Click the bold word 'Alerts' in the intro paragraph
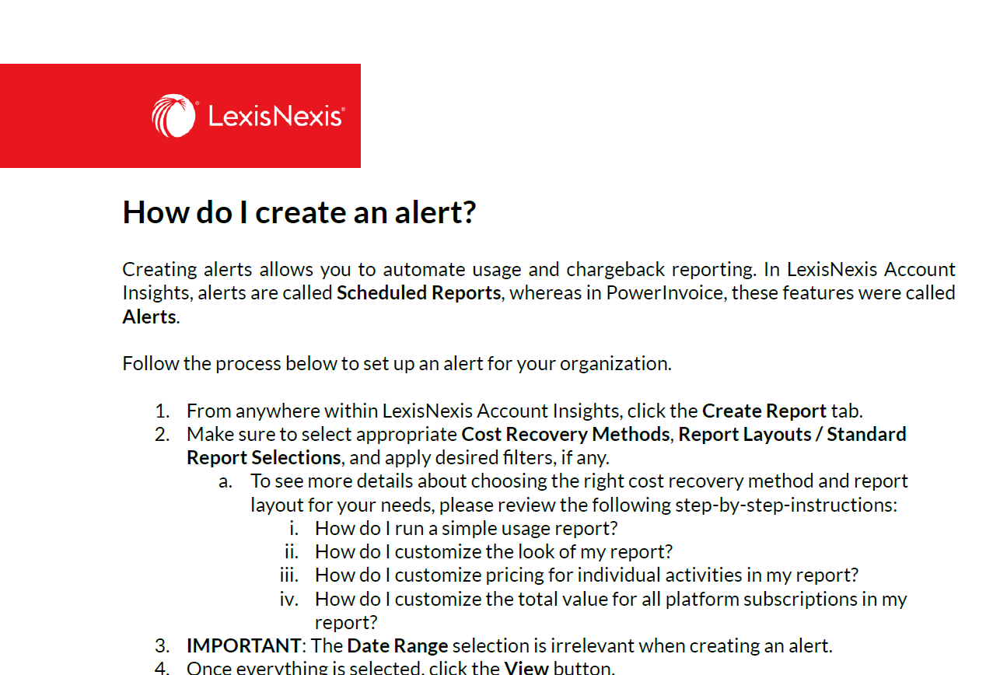 click(149, 317)
